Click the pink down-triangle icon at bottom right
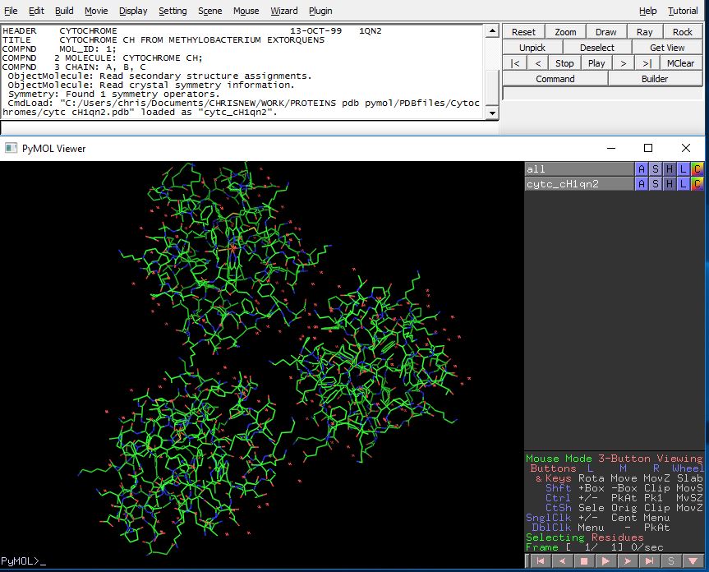 [693, 561]
